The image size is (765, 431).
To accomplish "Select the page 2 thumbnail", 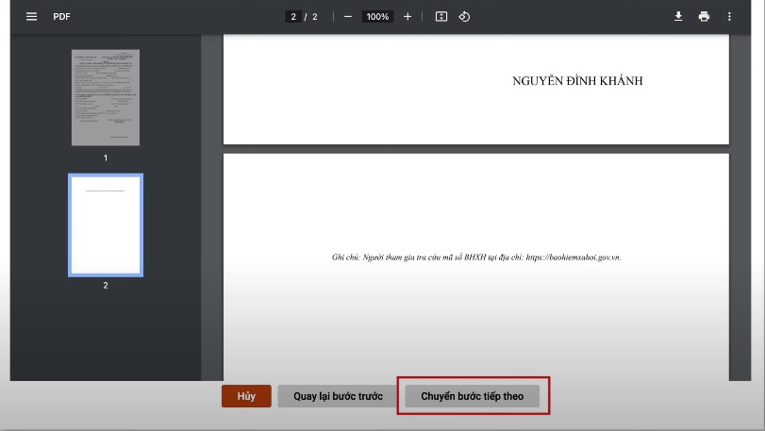I will [x=106, y=224].
